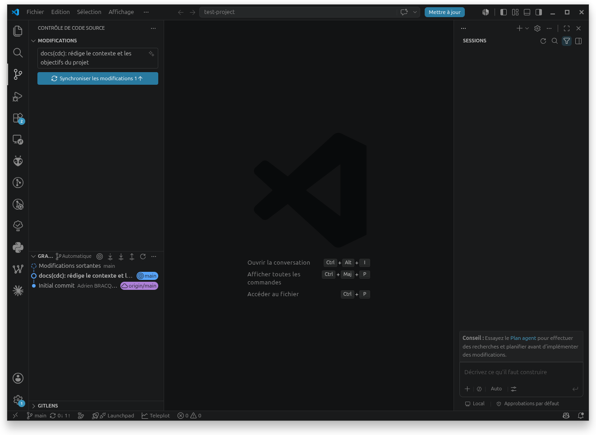The height and width of the screenshot is (435, 596).
Task: Toggle the Sessions filter funnel
Action: tap(567, 41)
